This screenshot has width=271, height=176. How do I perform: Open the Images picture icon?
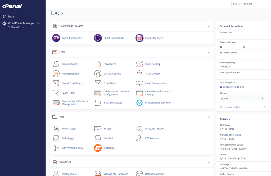pos(98,129)
